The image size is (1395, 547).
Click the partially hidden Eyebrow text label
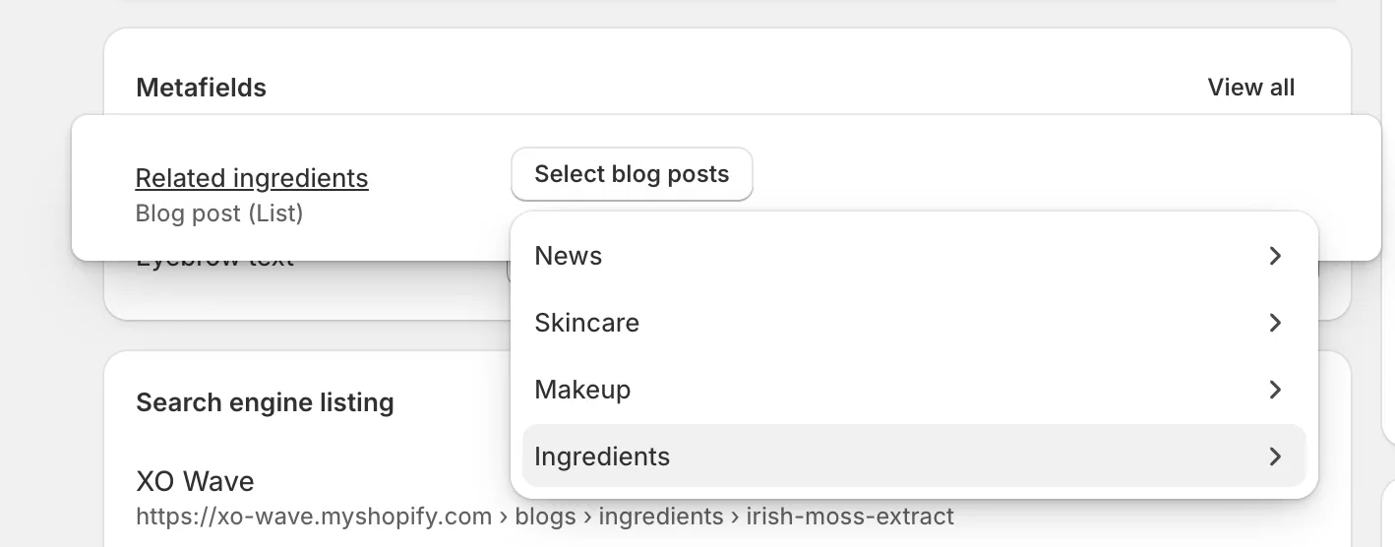pyautogui.click(x=214, y=264)
